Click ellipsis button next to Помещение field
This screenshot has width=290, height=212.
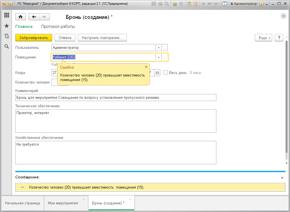[165, 57]
